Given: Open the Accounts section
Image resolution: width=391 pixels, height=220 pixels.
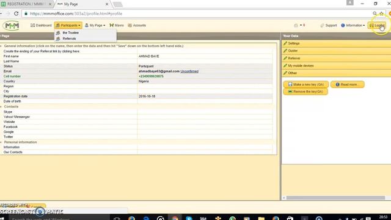Looking at the screenshot, I should click(x=137, y=26).
